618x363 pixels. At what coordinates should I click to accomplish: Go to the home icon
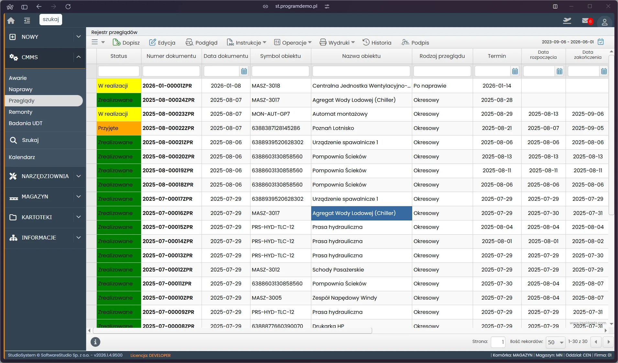(x=11, y=20)
